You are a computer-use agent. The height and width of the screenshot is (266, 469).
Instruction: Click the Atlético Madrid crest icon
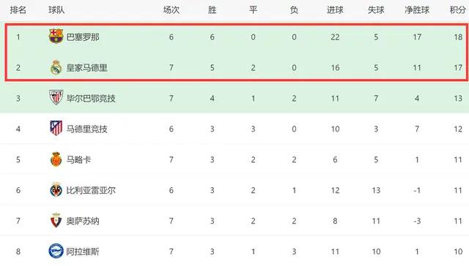click(56, 128)
